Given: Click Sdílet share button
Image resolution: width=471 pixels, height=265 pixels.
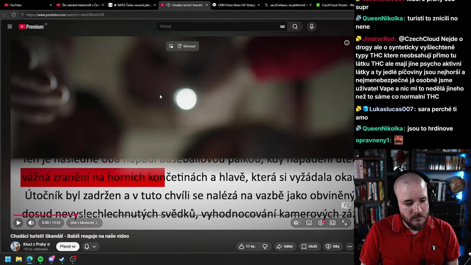Looking at the screenshot, I should (x=285, y=246).
